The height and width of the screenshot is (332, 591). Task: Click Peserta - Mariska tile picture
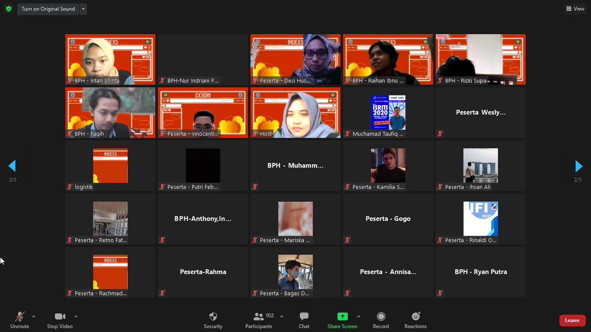click(x=295, y=219)
